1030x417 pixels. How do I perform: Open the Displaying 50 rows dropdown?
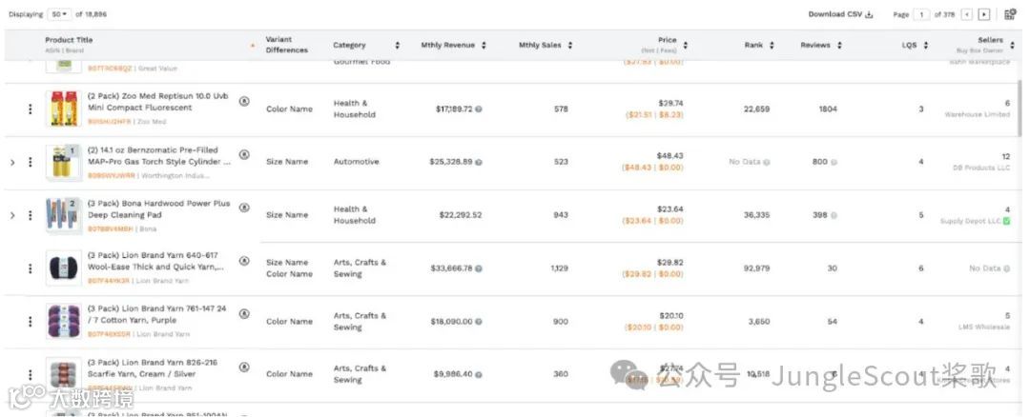tap(59, 14)
